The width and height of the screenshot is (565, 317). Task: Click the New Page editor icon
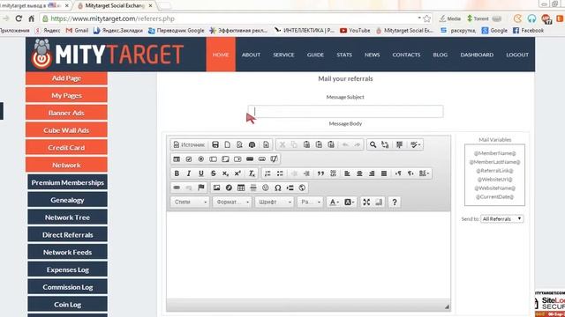coord(228,144)
